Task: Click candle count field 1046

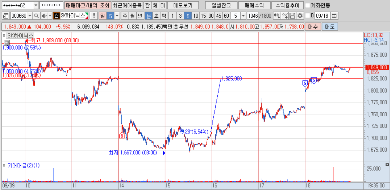Action: click(253, 16)
